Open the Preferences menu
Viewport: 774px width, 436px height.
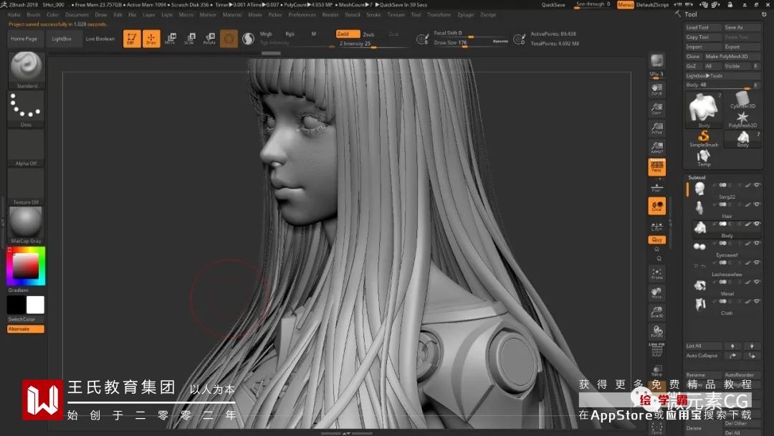point(302,15)
